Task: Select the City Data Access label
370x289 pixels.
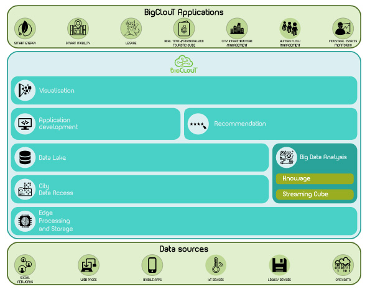Action: coord(56,190)
